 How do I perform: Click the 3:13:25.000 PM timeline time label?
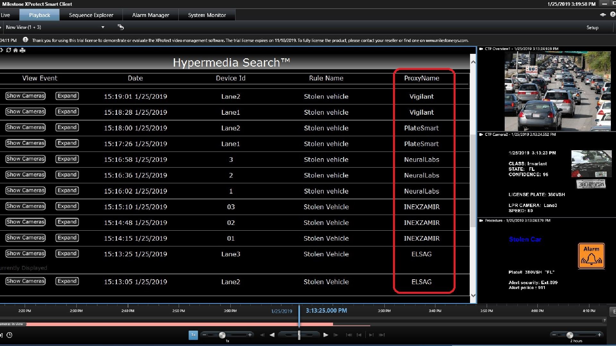(x=326, y=310)
